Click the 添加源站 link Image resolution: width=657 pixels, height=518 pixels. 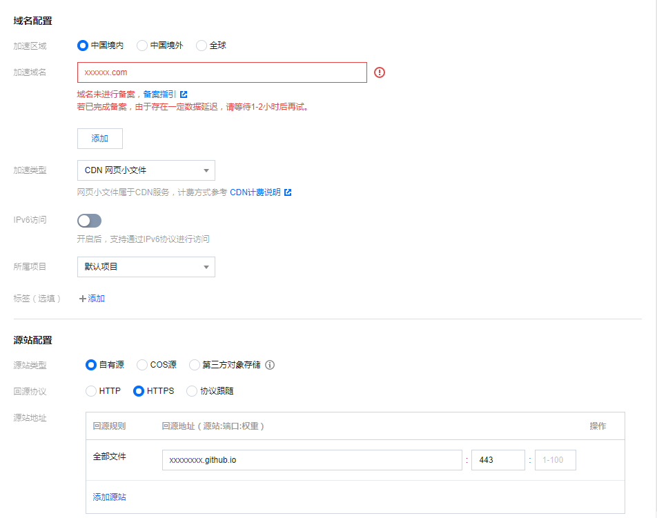[x=109, y=497]
